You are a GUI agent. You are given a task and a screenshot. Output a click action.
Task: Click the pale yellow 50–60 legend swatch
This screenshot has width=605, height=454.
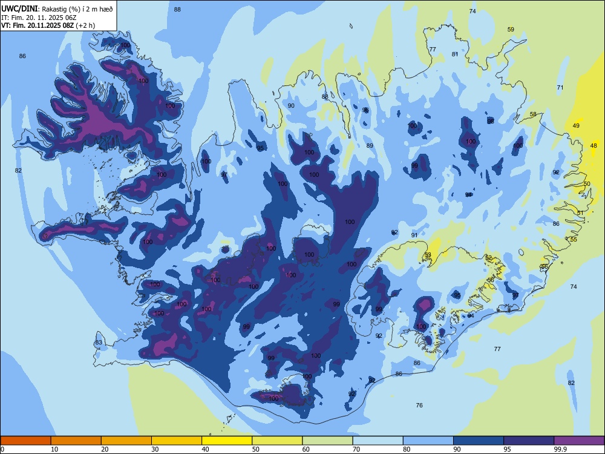pyautogui.click(x=277, y=441)
